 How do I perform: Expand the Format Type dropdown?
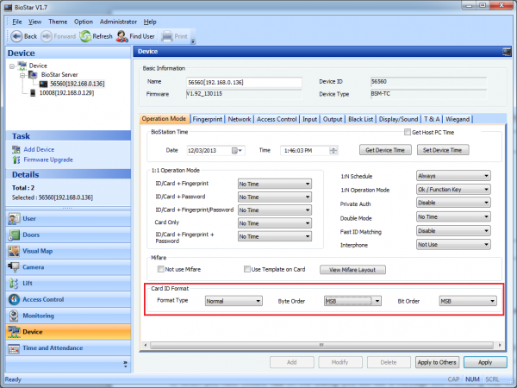tap(234, 301)
